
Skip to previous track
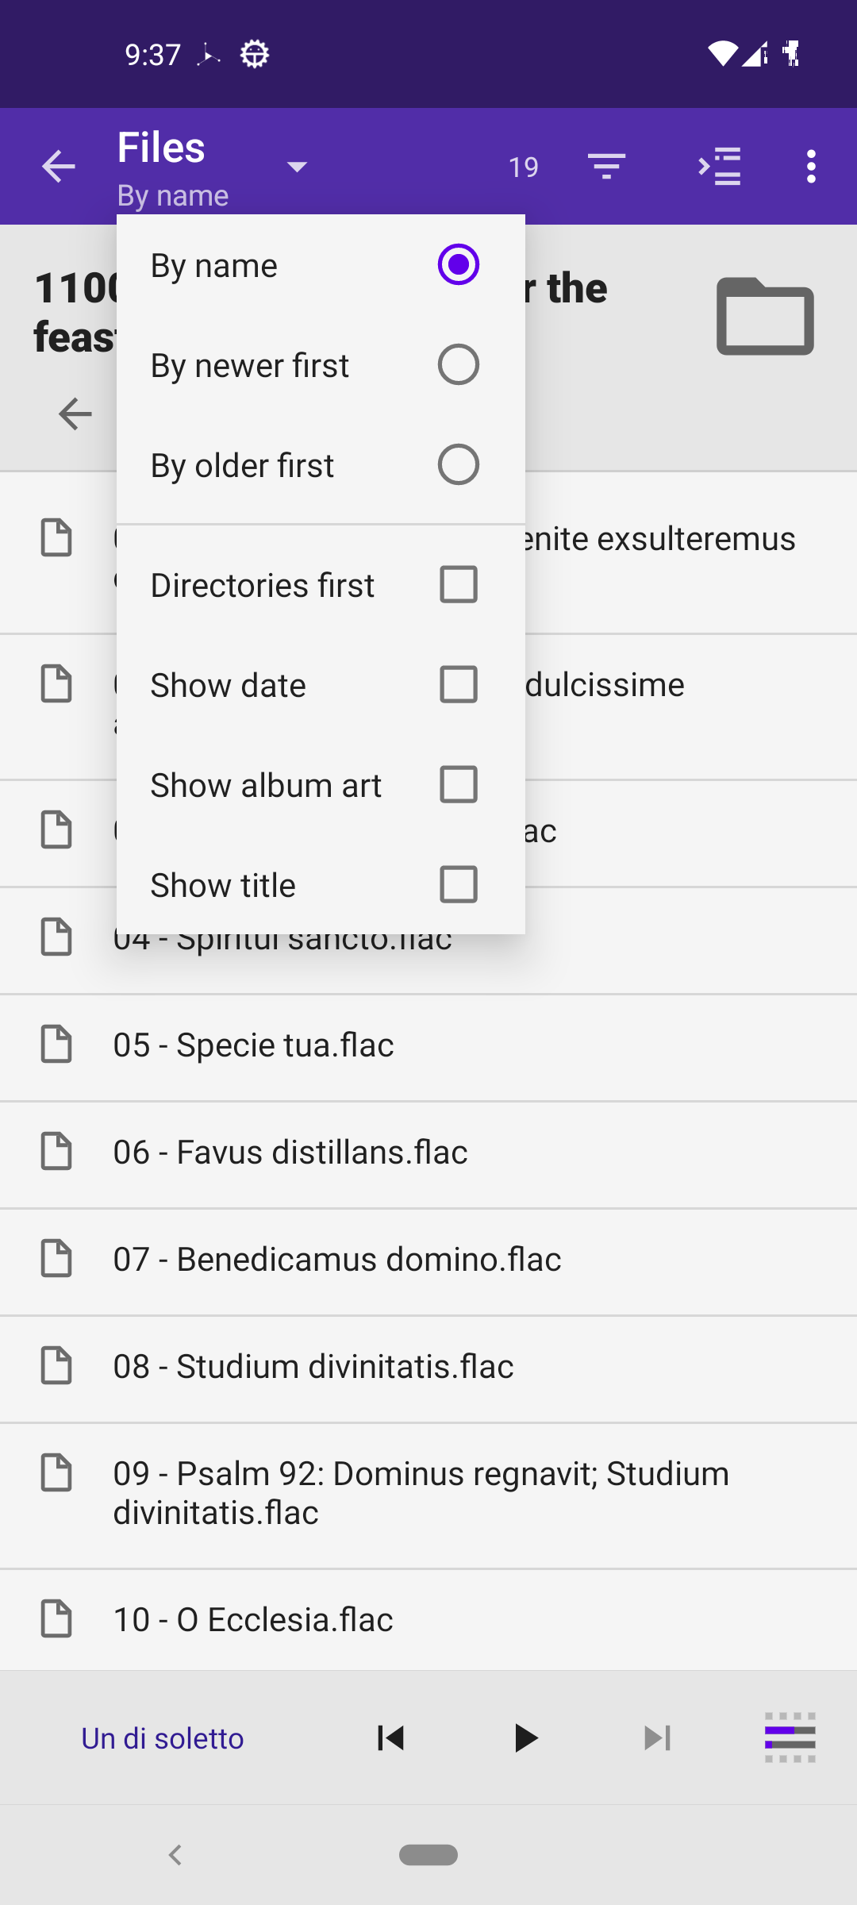tap(390, 1738)
